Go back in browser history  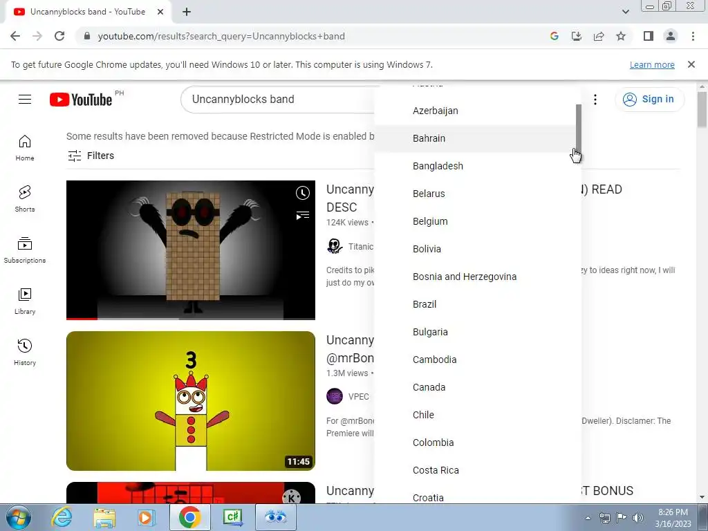(x=15, y=36)
